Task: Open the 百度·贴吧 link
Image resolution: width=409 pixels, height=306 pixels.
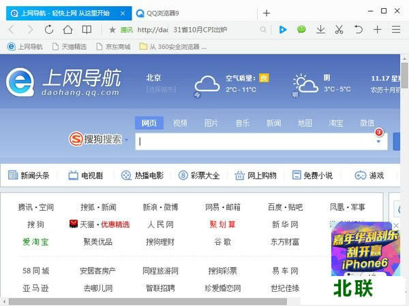Action: pos(285,207)
